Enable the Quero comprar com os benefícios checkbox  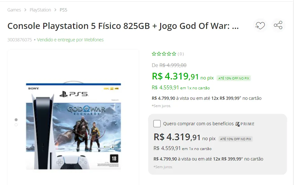pos(157,124)
